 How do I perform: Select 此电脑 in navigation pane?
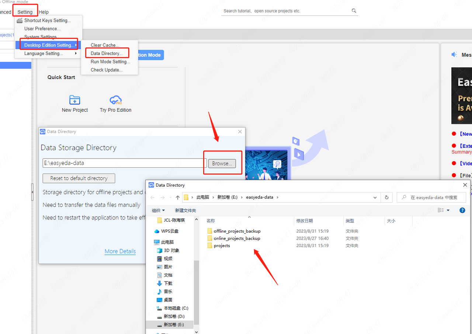[x=164, y=242]
